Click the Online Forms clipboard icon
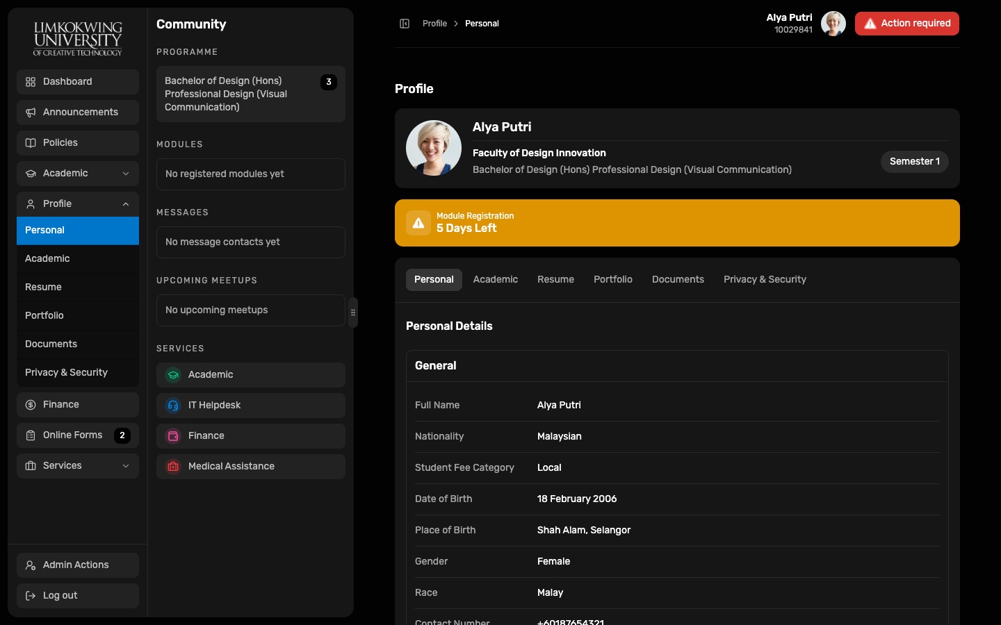The height and width of the screenshot is (625, 1001). (31, 435)
